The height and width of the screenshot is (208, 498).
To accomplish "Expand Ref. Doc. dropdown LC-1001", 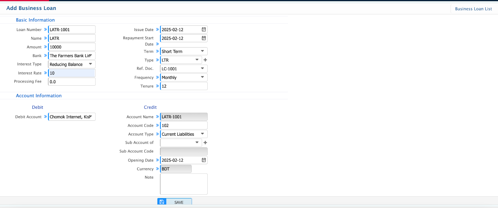I will tap(184, 69).
